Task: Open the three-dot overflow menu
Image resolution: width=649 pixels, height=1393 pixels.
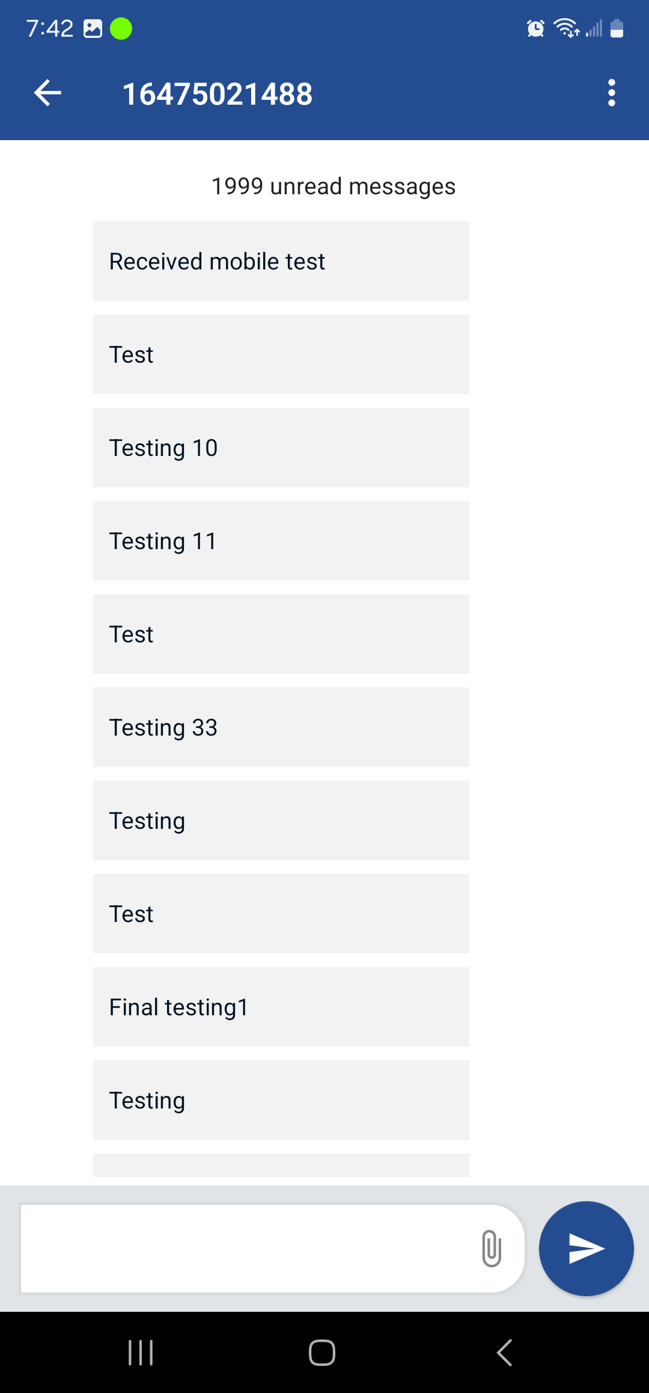Action: [x=611, y=93]
